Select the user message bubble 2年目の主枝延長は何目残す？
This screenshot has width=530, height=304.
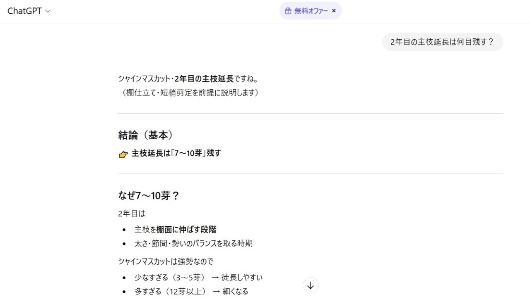pos(442,42)
